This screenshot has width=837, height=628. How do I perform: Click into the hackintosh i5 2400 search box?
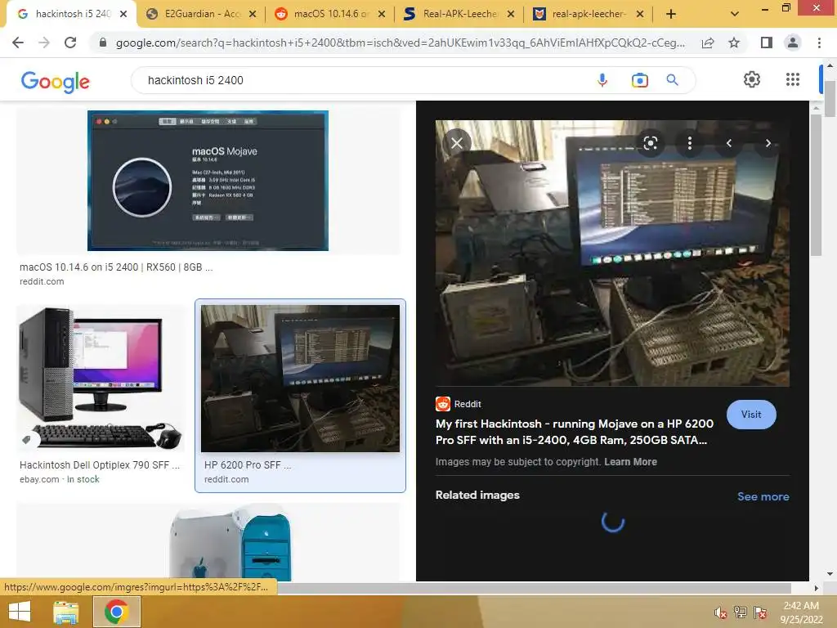(x=363, y=80)
